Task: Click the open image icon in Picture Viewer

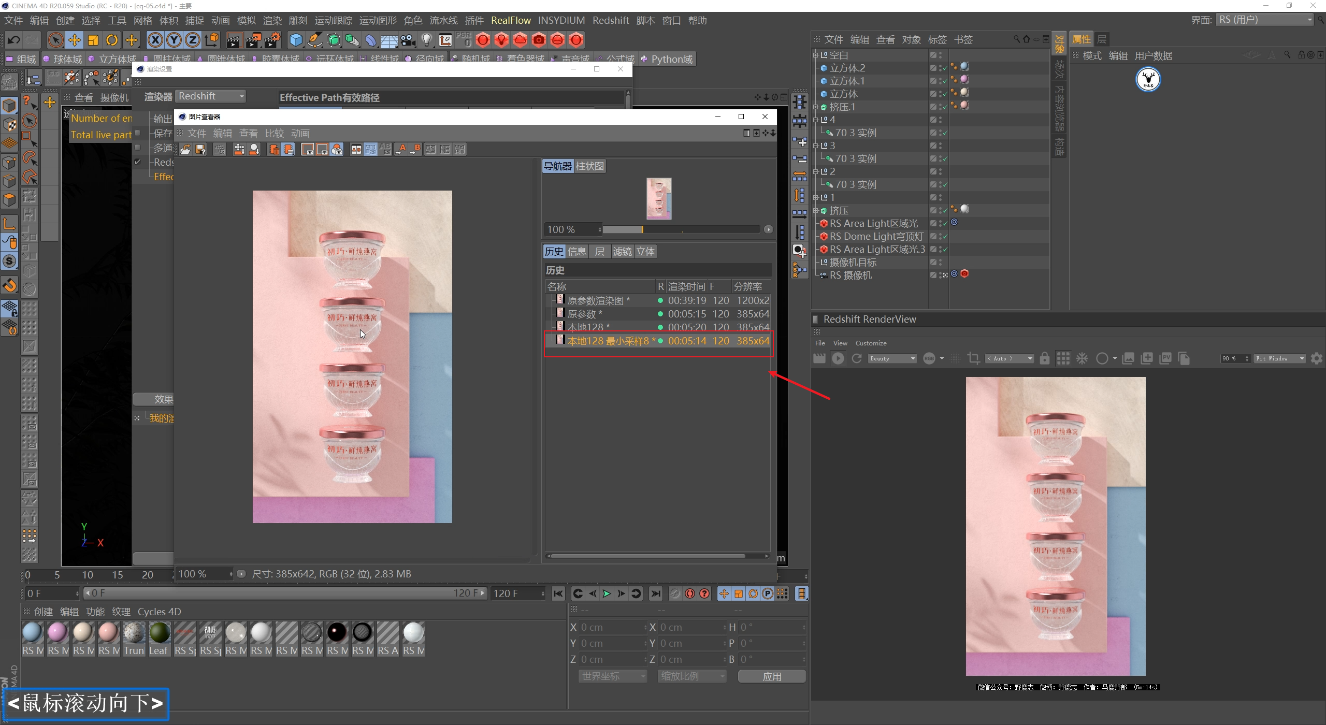Action: point(185,150)
